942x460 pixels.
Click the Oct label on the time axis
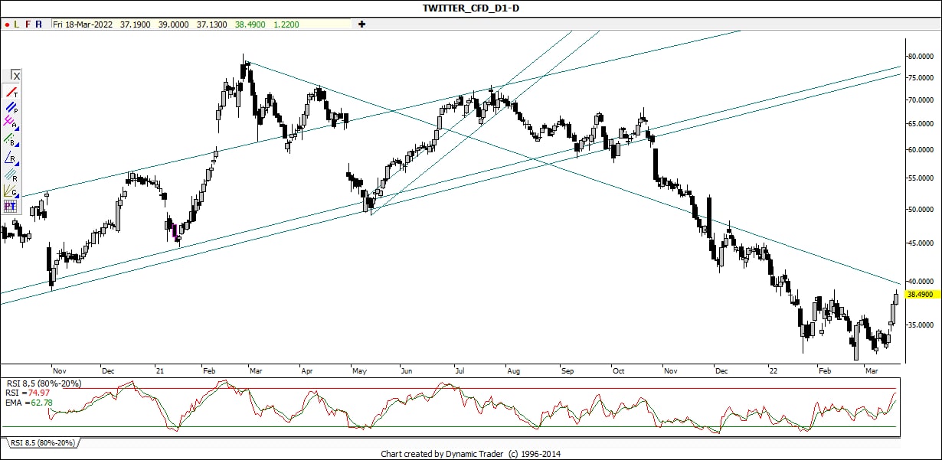coord(618,370)
